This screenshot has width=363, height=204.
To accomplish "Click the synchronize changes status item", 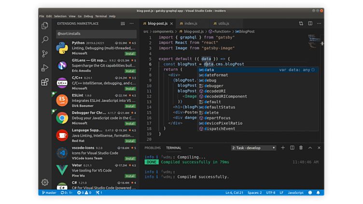I will click(67, 192).
